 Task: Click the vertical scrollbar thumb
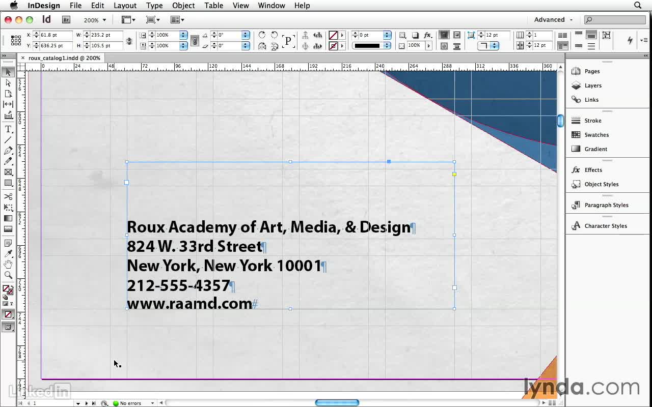point(561,121)
